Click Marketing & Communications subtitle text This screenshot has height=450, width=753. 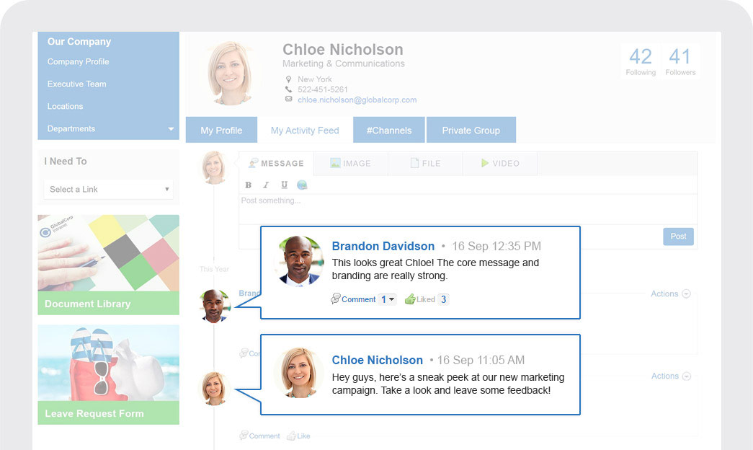click(x=344, y=63)
